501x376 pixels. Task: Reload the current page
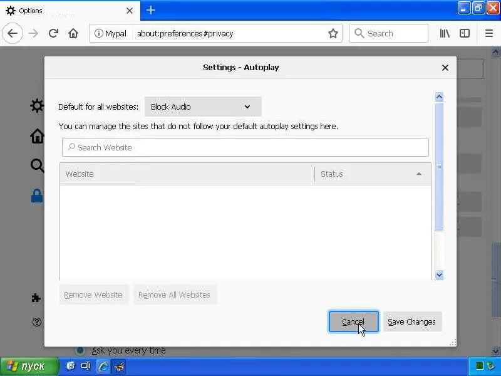[53, 33]
